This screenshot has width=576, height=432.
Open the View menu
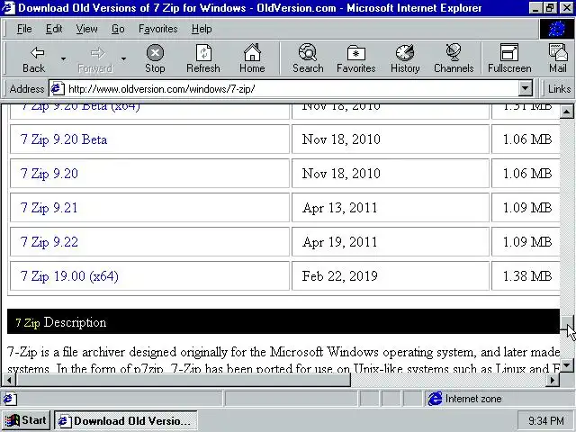click(x=86, y=29)
